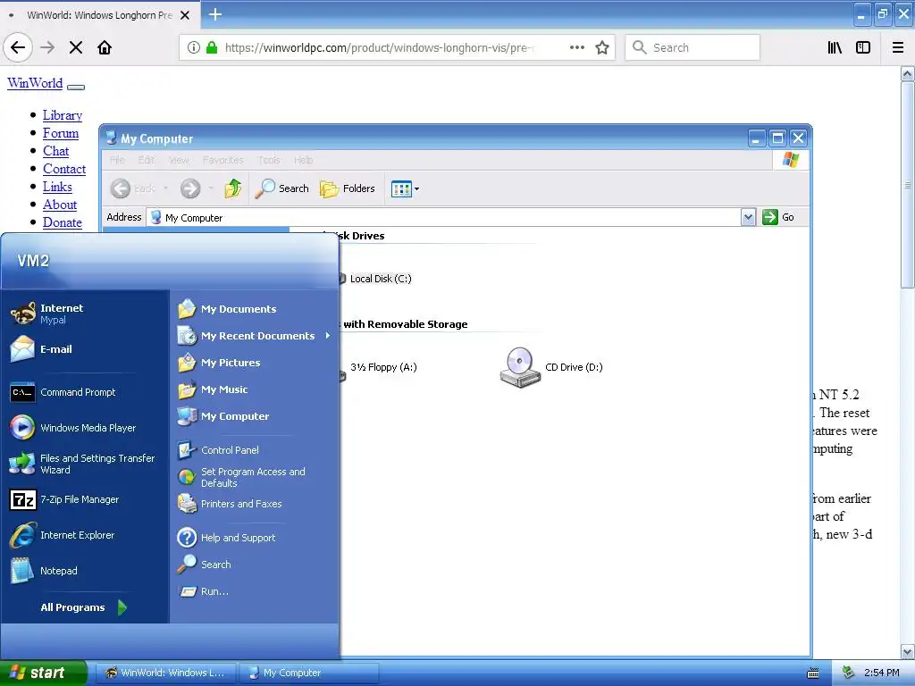Launch Windows Media Player

[87, 428]
